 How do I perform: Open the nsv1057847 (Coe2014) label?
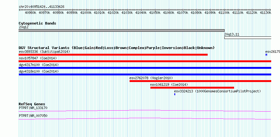point(38,58)
